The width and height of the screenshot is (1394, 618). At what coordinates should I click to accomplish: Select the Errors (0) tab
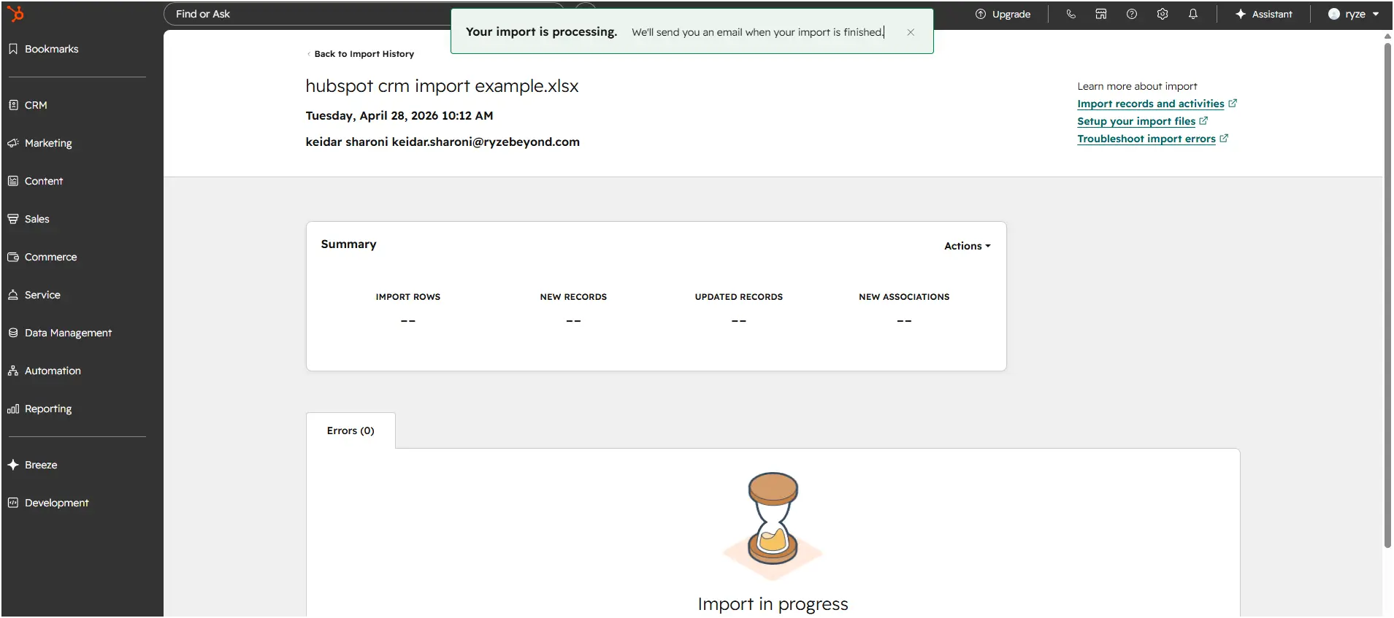(351, 430)
